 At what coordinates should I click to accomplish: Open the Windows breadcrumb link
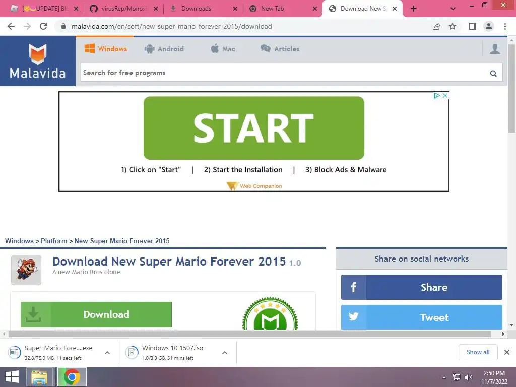[x=19, y=241]
